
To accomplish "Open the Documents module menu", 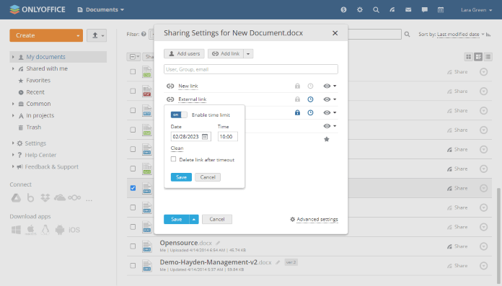I will click(x=101, y=9).
